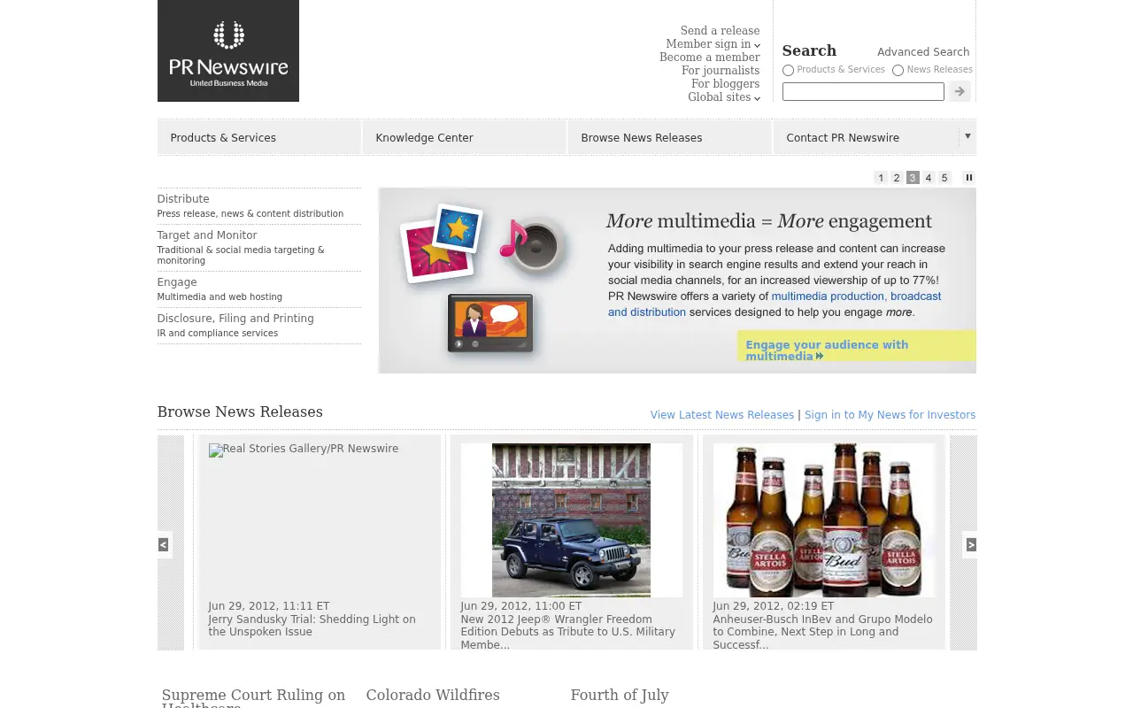Open the Distribute section link
The height and width of the screenshot is (708, 1133).
183,199
